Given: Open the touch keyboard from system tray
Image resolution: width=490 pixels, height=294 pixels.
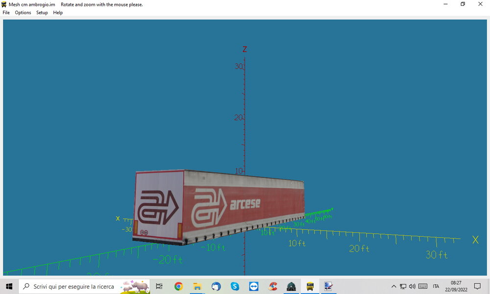Looking at the screenshot, I should click(x=423, y=286).
